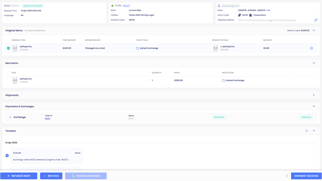Collapse the Timeline section chevron
This screenshot has width=322, height=181.
coord(314,131)
